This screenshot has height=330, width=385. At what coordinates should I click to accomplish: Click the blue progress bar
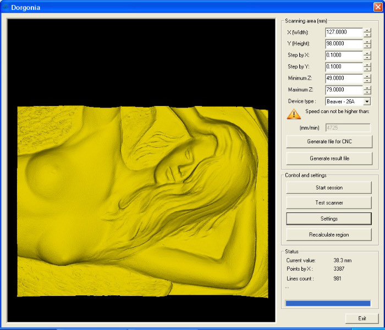click(x=328, y=303)
